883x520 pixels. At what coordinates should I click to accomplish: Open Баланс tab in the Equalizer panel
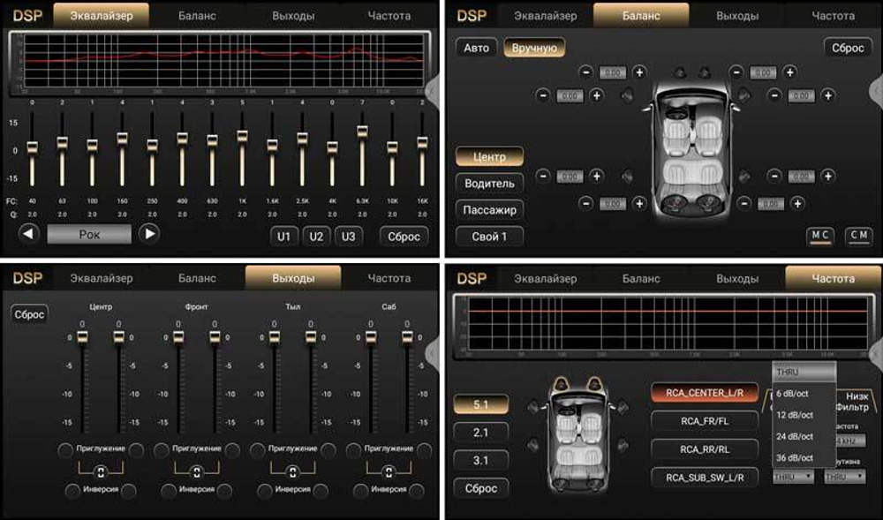coord(197,15)
